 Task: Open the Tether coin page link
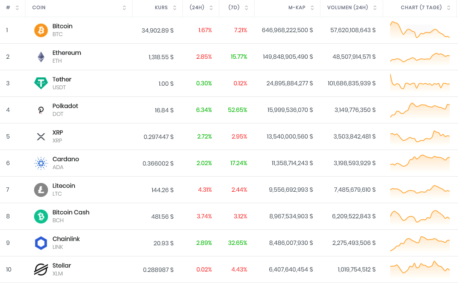(x=62, y=79)
